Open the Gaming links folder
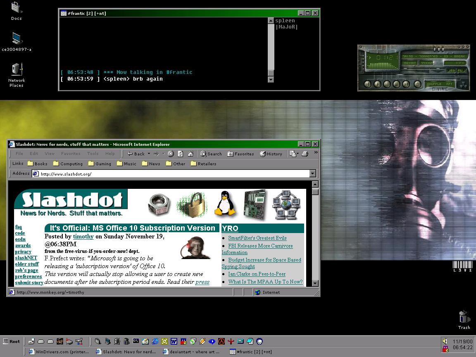Viewport: 476px width, 357px height. coord(100,164)
